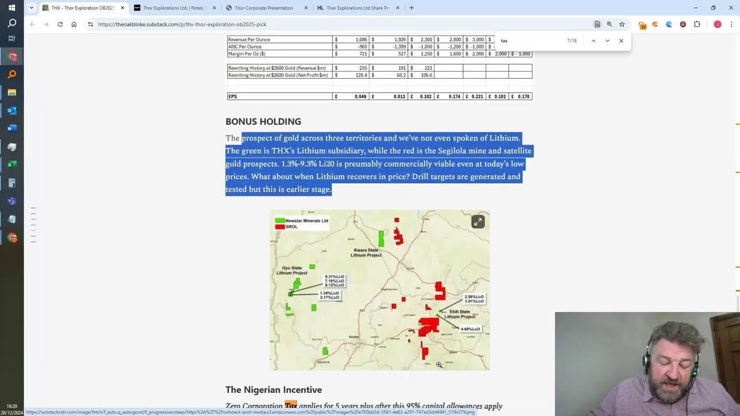Image resolution: width=740 pixels, height=416 pixels.
Task: Click the active Chrome icon in taskbar
Action: coord(12,57)
